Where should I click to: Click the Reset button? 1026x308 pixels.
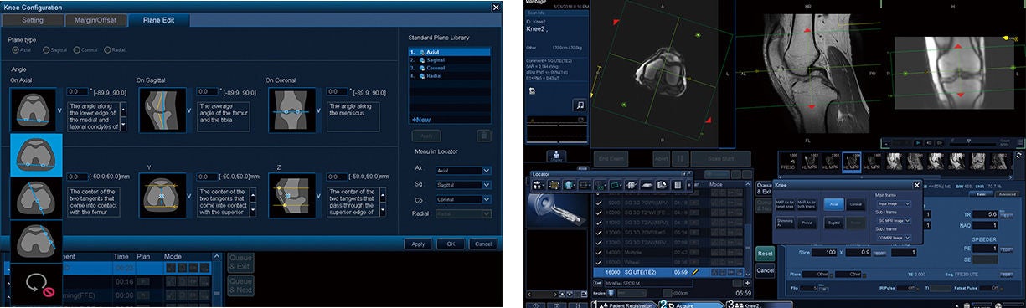[765, 253]
